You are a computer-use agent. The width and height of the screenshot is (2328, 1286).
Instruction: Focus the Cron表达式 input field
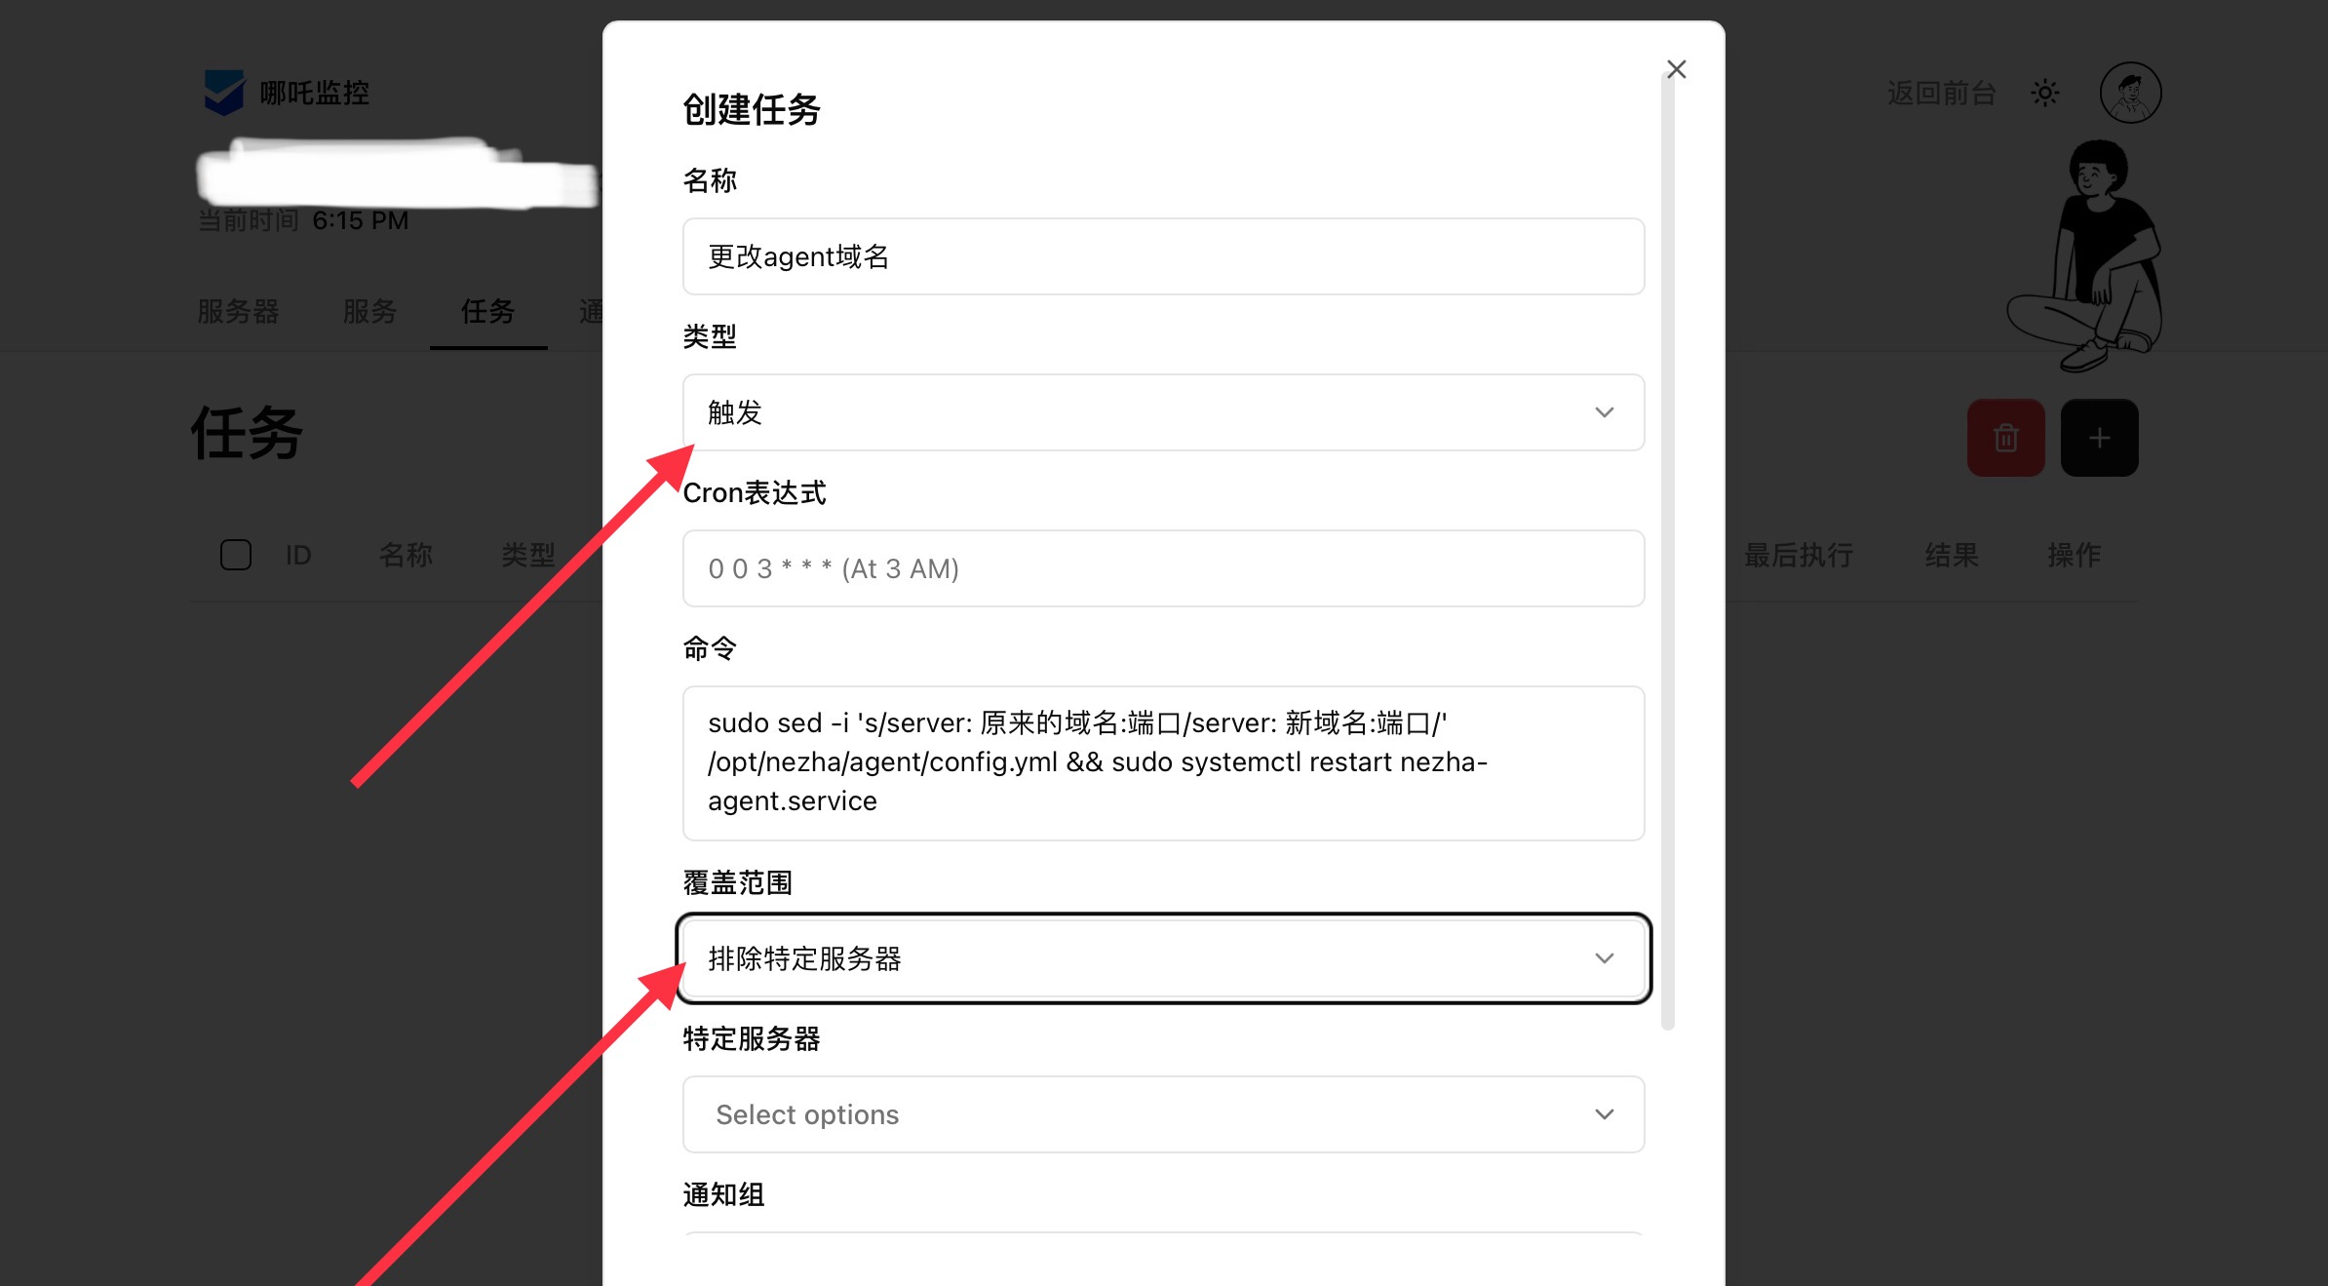[x=1163, y=568]
